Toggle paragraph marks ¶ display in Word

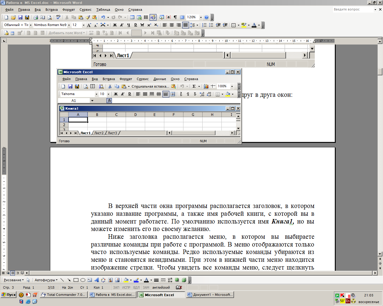[x=175, y=17]
